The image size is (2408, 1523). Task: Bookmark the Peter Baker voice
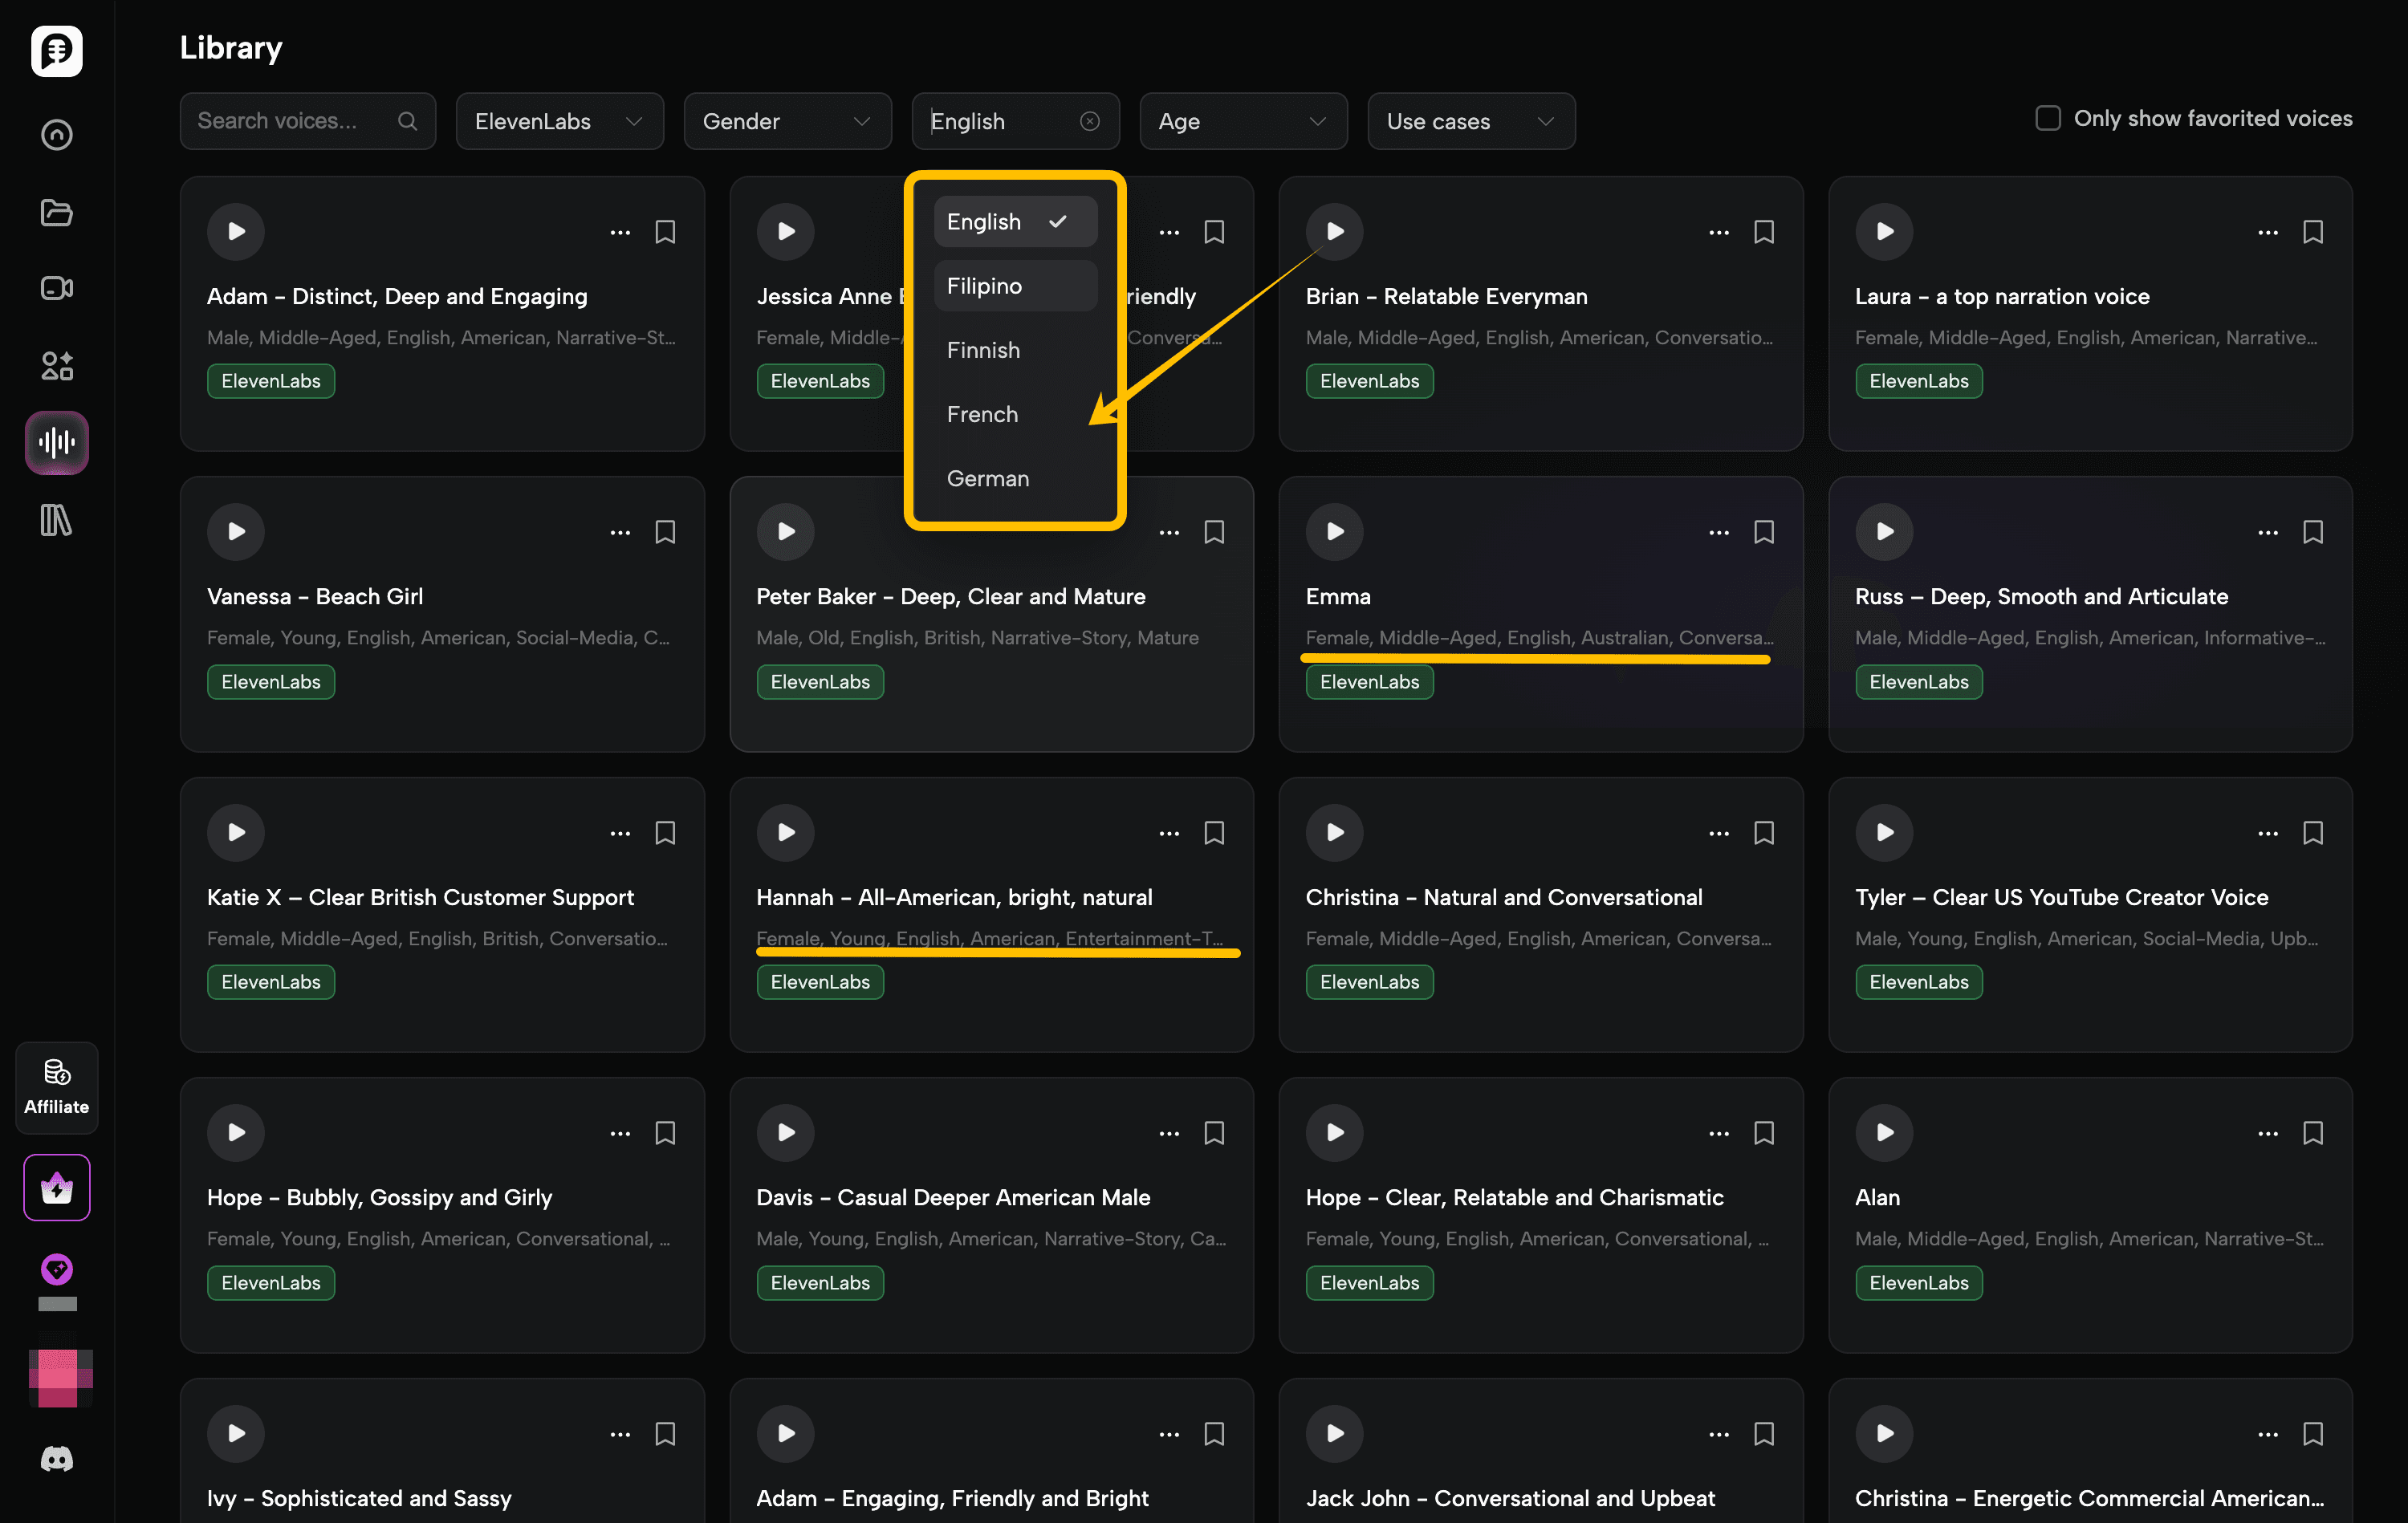1214,532
